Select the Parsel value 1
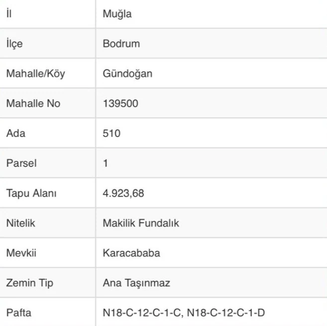The height and width of the screenshot is (326, 327). coord(106,163)
